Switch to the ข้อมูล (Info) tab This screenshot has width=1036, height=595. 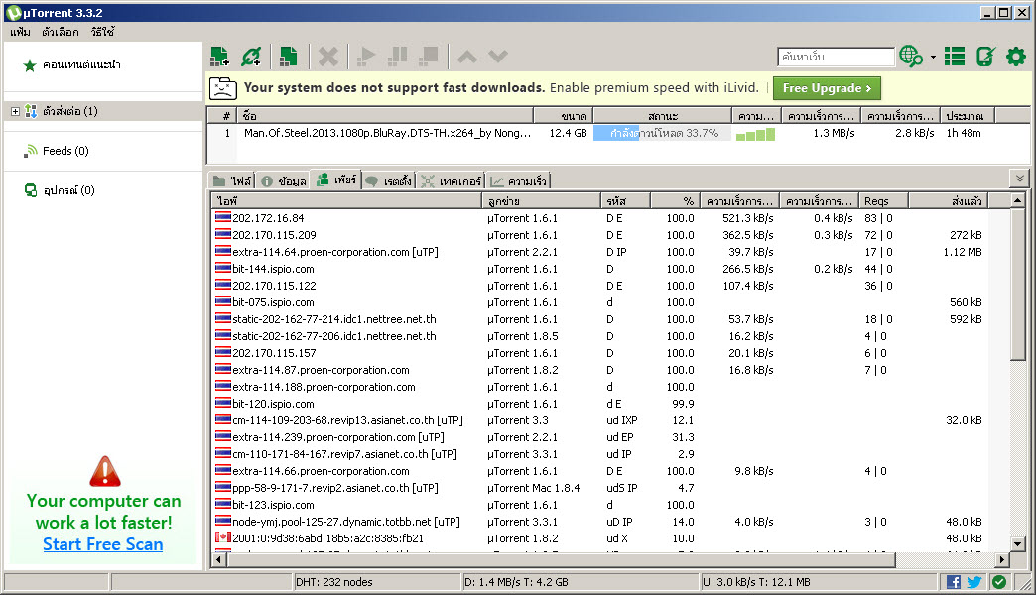tap(284, 180)
